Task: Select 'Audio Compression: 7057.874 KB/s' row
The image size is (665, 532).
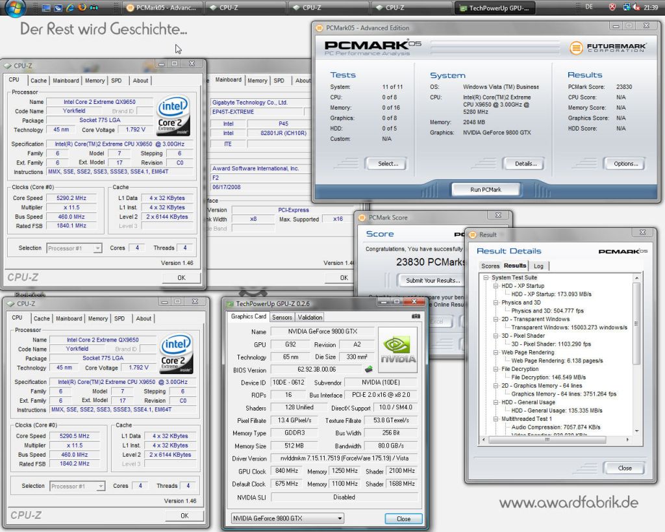Action: [556, 427]
